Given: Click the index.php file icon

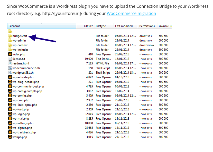Looking at the screenshot, I should 10,54.
